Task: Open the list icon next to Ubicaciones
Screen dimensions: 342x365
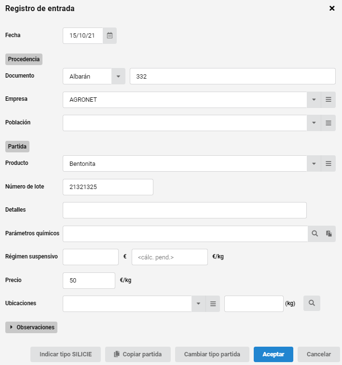Action: pos(213,304)
